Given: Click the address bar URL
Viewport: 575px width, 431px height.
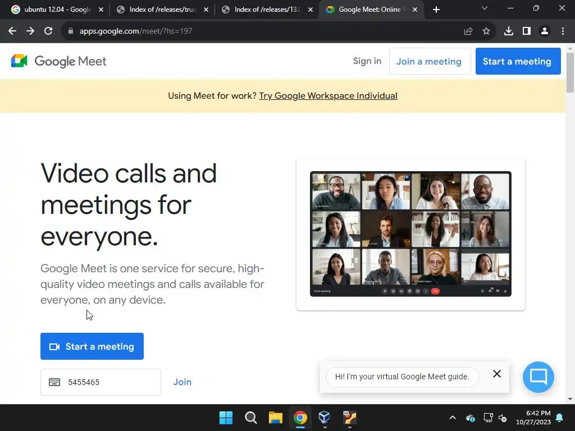Looking at the screenshot, I should [136, 31].
